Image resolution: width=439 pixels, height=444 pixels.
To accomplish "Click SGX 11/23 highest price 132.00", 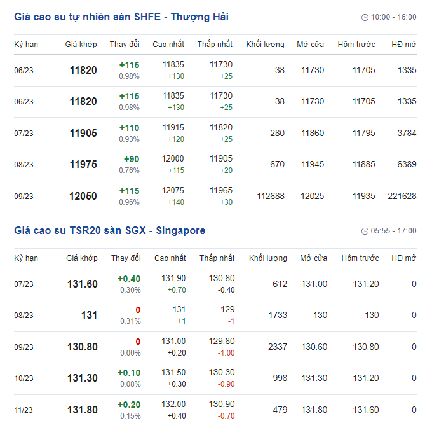I will 173,404.
